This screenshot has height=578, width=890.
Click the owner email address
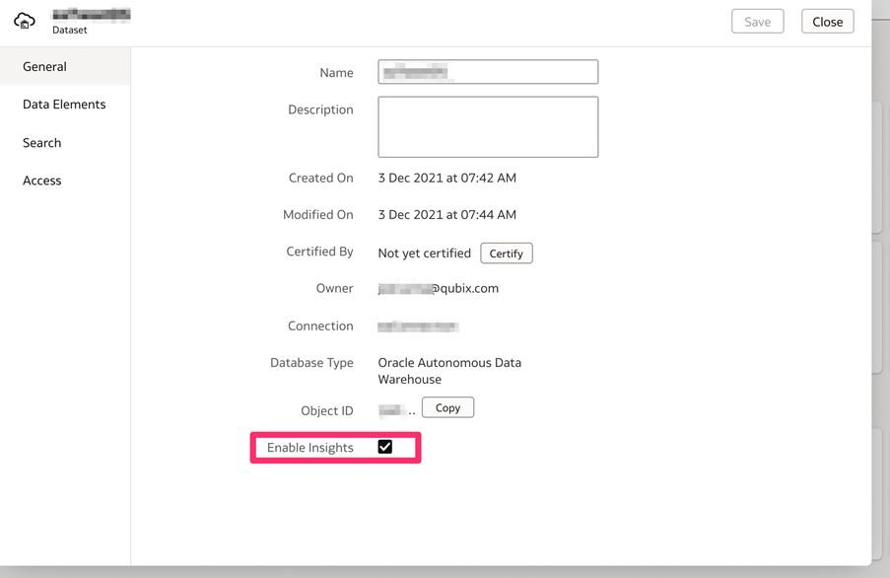pyautogui.click(x=439, y=288)
